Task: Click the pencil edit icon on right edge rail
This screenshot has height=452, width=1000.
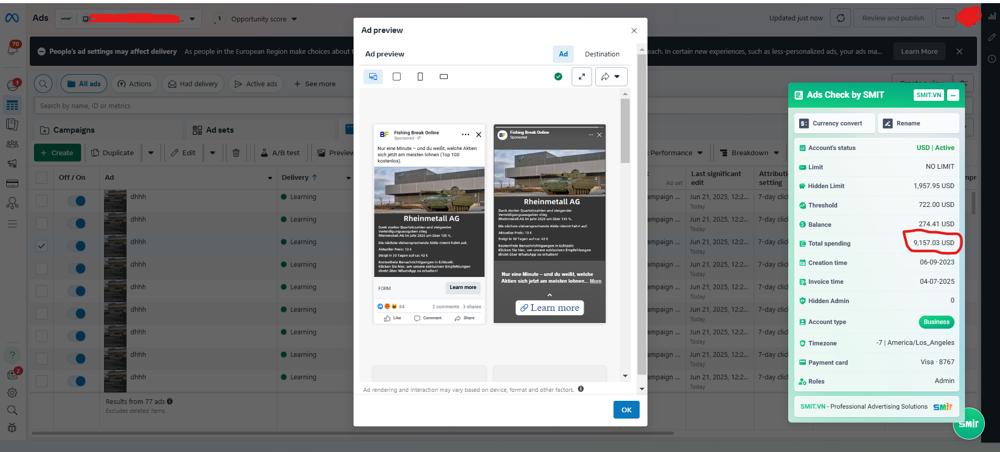Action: (x=992, y=37)
